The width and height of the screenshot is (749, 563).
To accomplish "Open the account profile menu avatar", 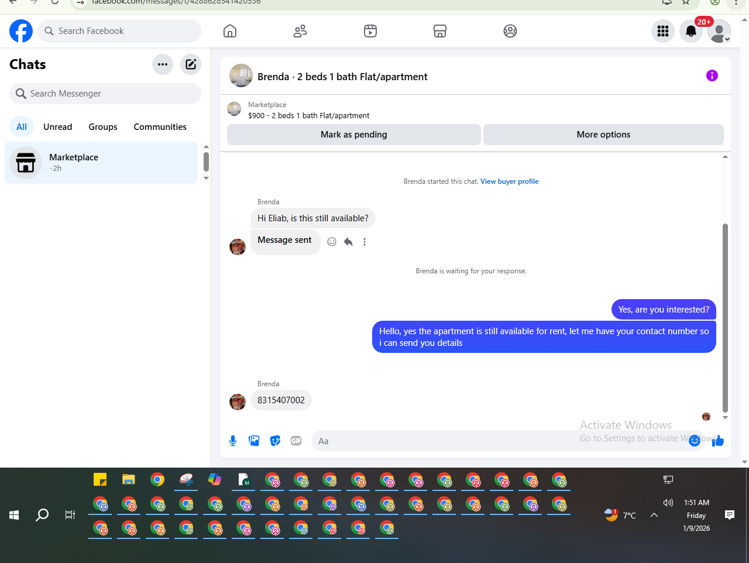I will pos(719,31).
